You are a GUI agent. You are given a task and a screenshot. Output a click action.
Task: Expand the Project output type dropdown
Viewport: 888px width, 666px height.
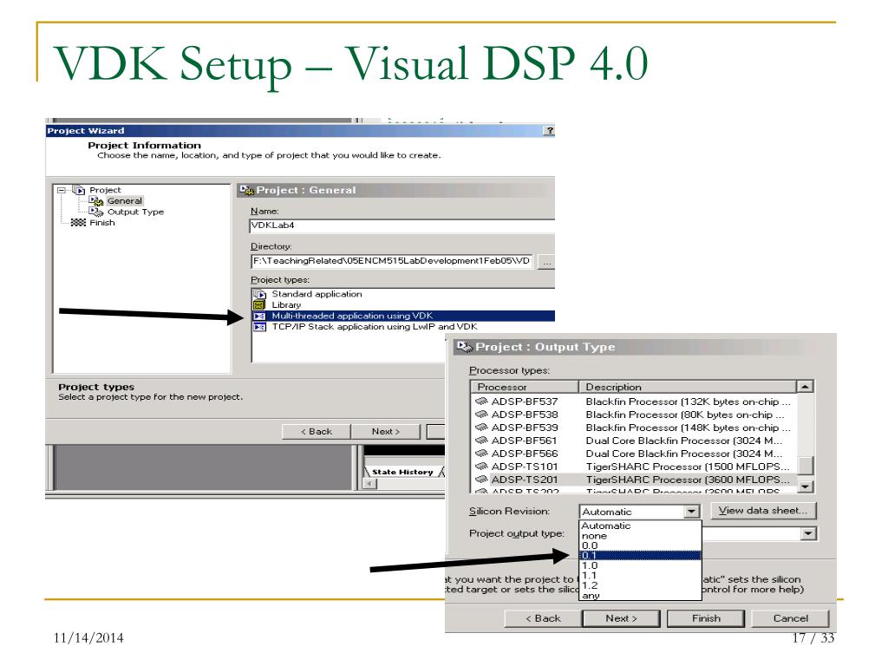pos(808,533)
